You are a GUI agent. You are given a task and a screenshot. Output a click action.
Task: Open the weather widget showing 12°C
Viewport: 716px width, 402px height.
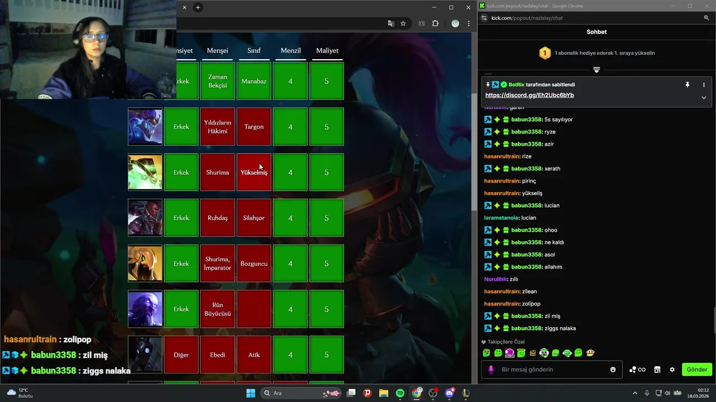(x=20, y=393)
